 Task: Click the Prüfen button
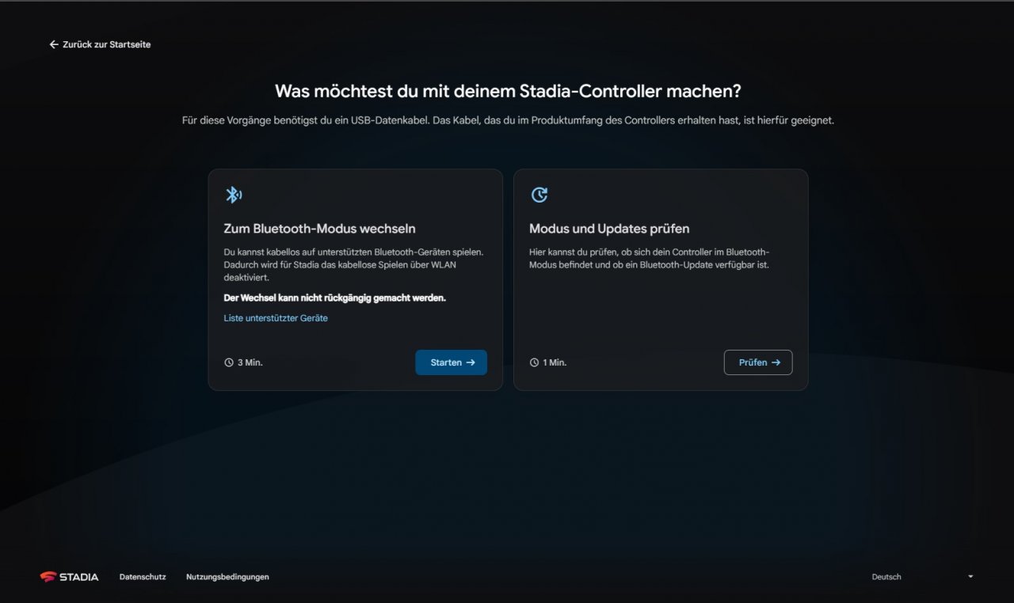[758, 362]
